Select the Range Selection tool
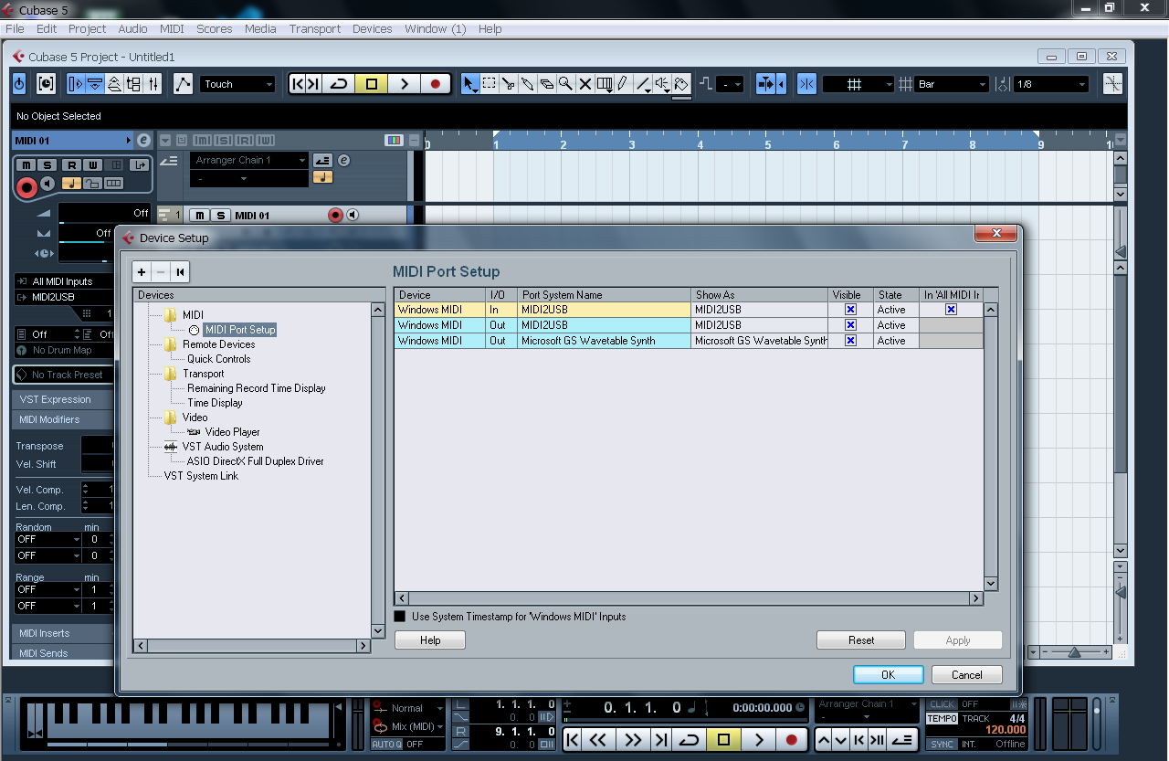Viewport: 1169px width, 761px height. click(490, 84)
